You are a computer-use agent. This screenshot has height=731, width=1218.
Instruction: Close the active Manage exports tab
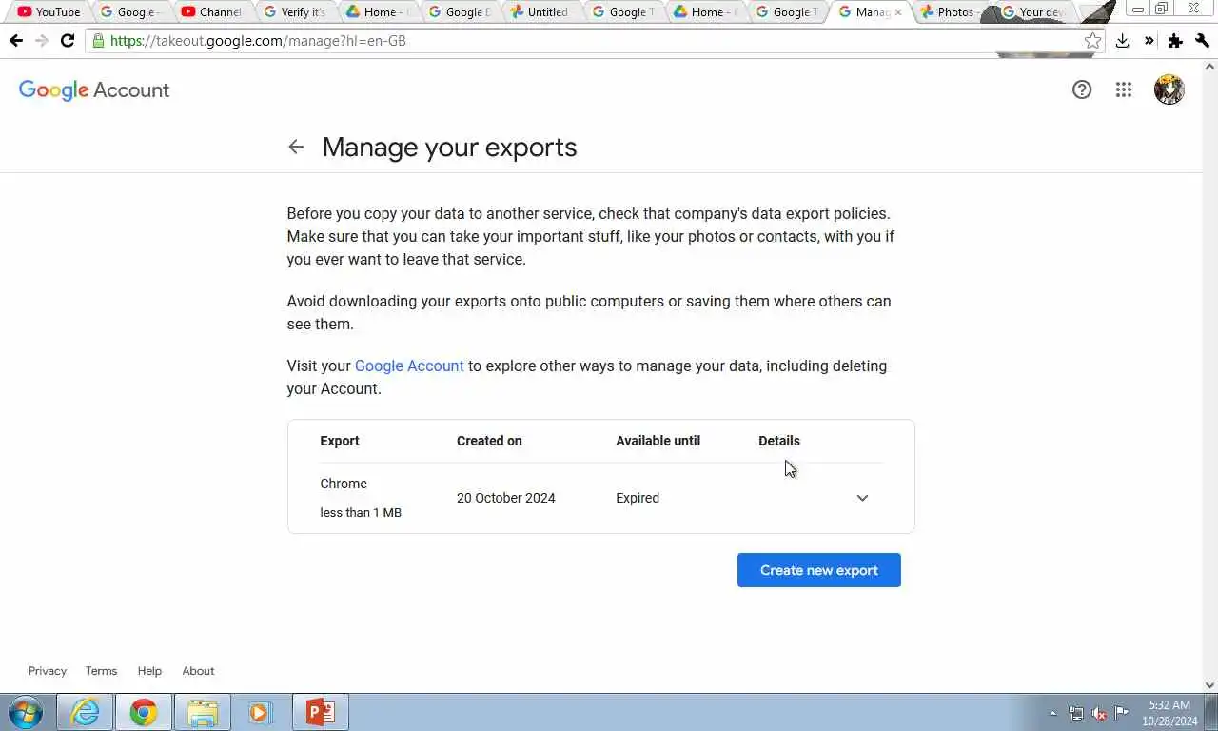897,12
